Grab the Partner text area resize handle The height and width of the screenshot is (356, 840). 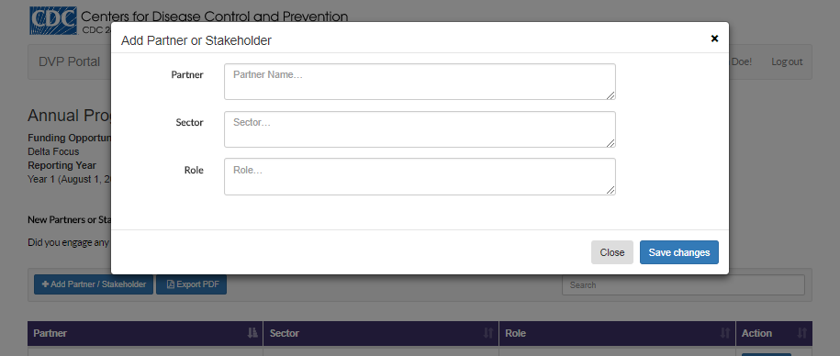[610, 95]
